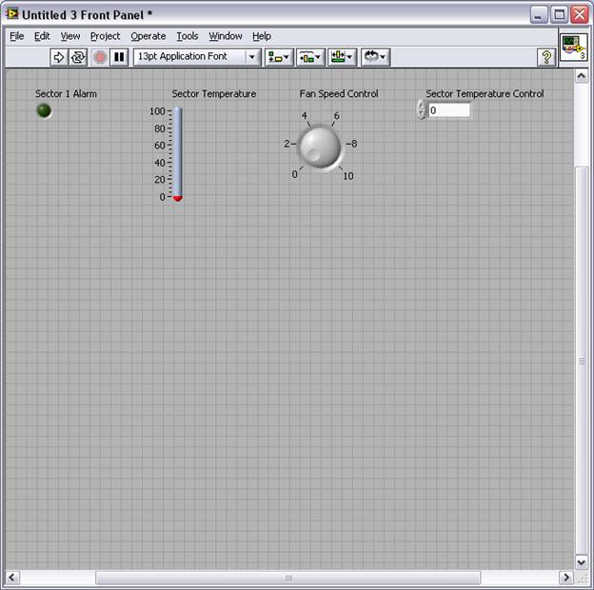The width and height of the screenshot is (594, 590).
Task: Open the Distribute Objects dropdown
Action: 310,57
